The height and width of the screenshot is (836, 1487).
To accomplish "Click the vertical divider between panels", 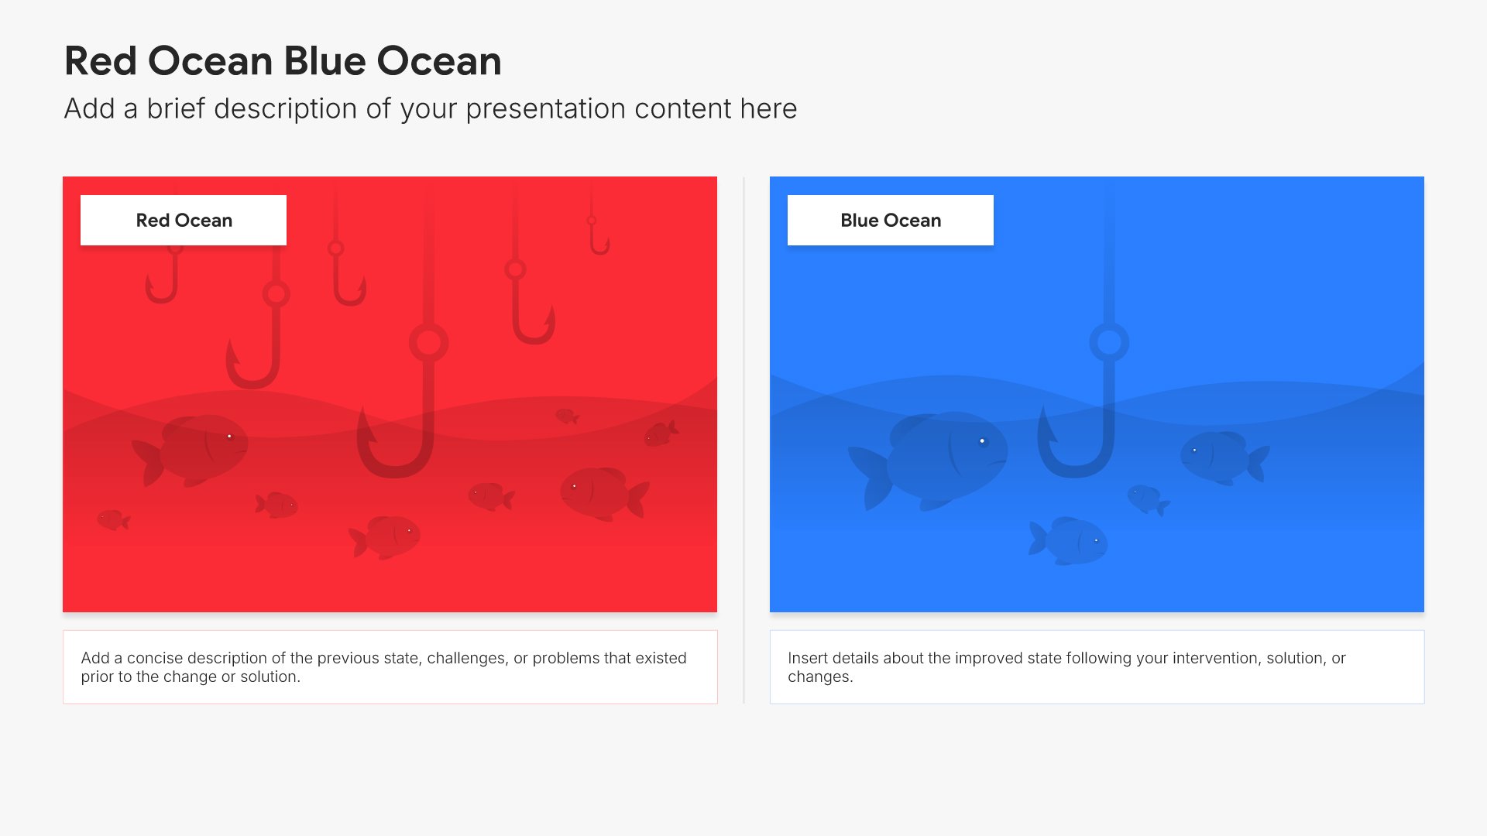I will coord(743,440).
